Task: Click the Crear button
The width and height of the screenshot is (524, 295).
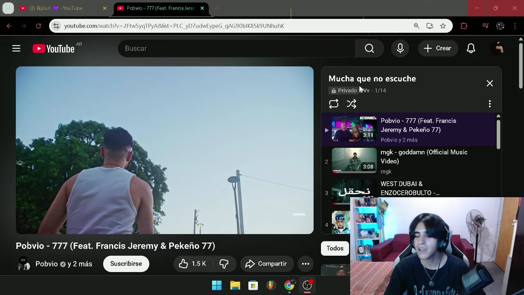Action: point(438,48)
